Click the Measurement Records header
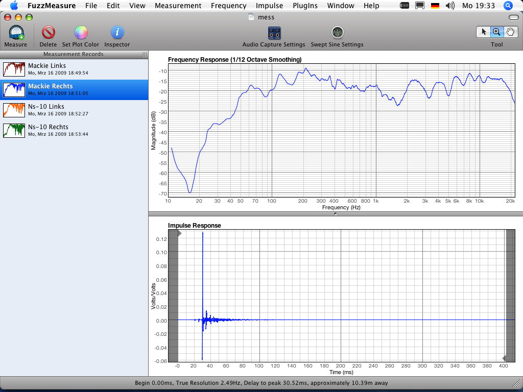 click(x=74, y=54)
